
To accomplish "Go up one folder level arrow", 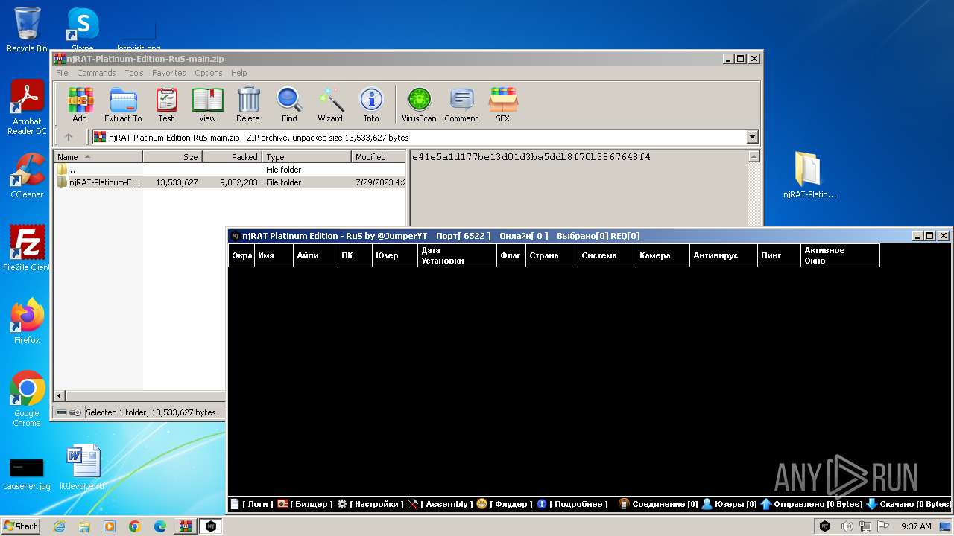I will [69, 137].
